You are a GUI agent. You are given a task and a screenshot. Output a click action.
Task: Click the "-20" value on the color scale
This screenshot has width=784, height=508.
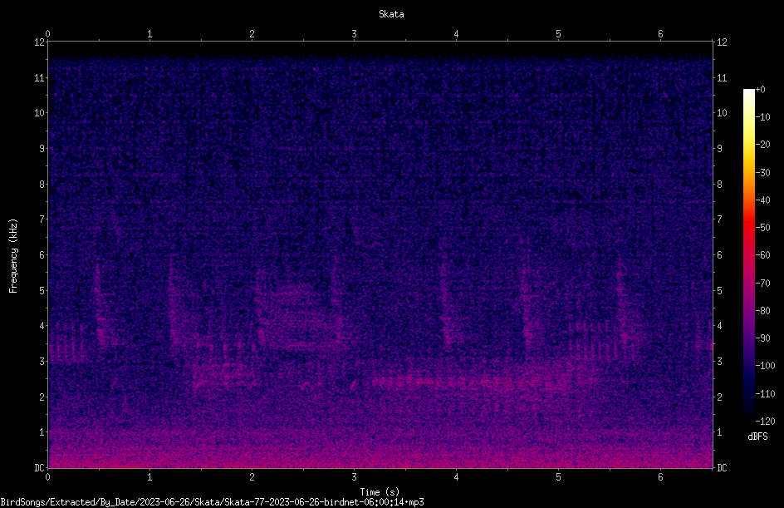tap(763, 145)
